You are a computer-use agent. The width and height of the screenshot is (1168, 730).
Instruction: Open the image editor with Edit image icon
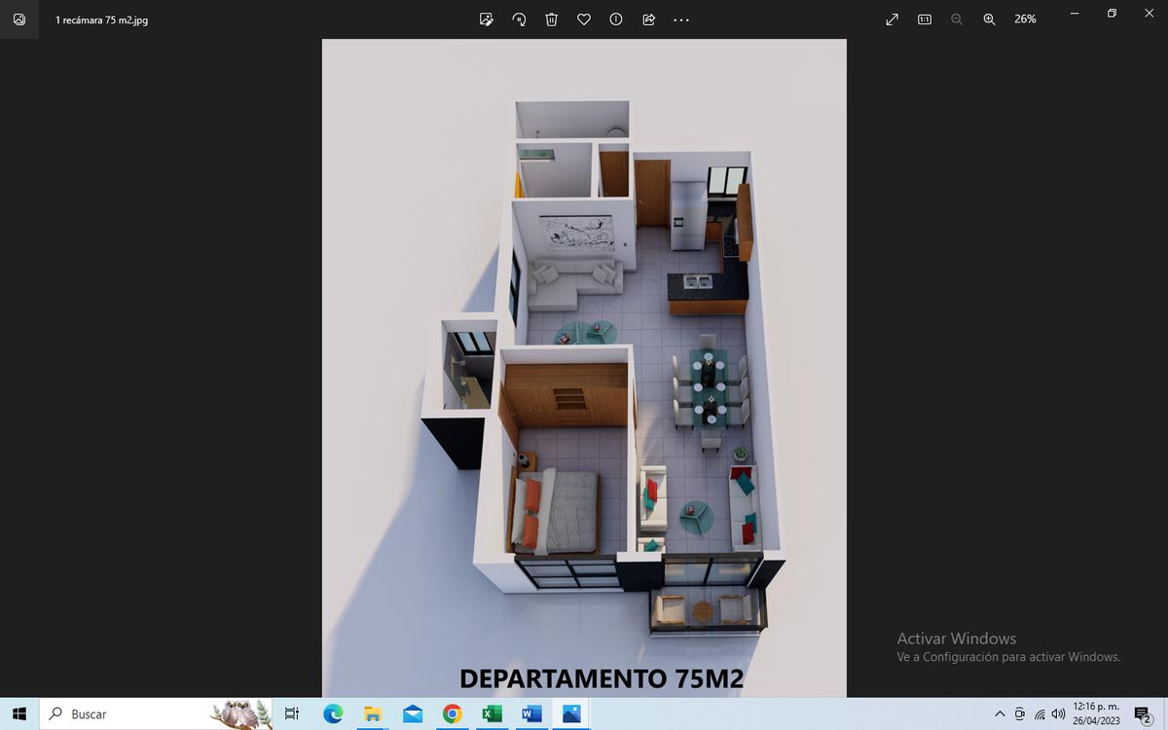(487, 19)
